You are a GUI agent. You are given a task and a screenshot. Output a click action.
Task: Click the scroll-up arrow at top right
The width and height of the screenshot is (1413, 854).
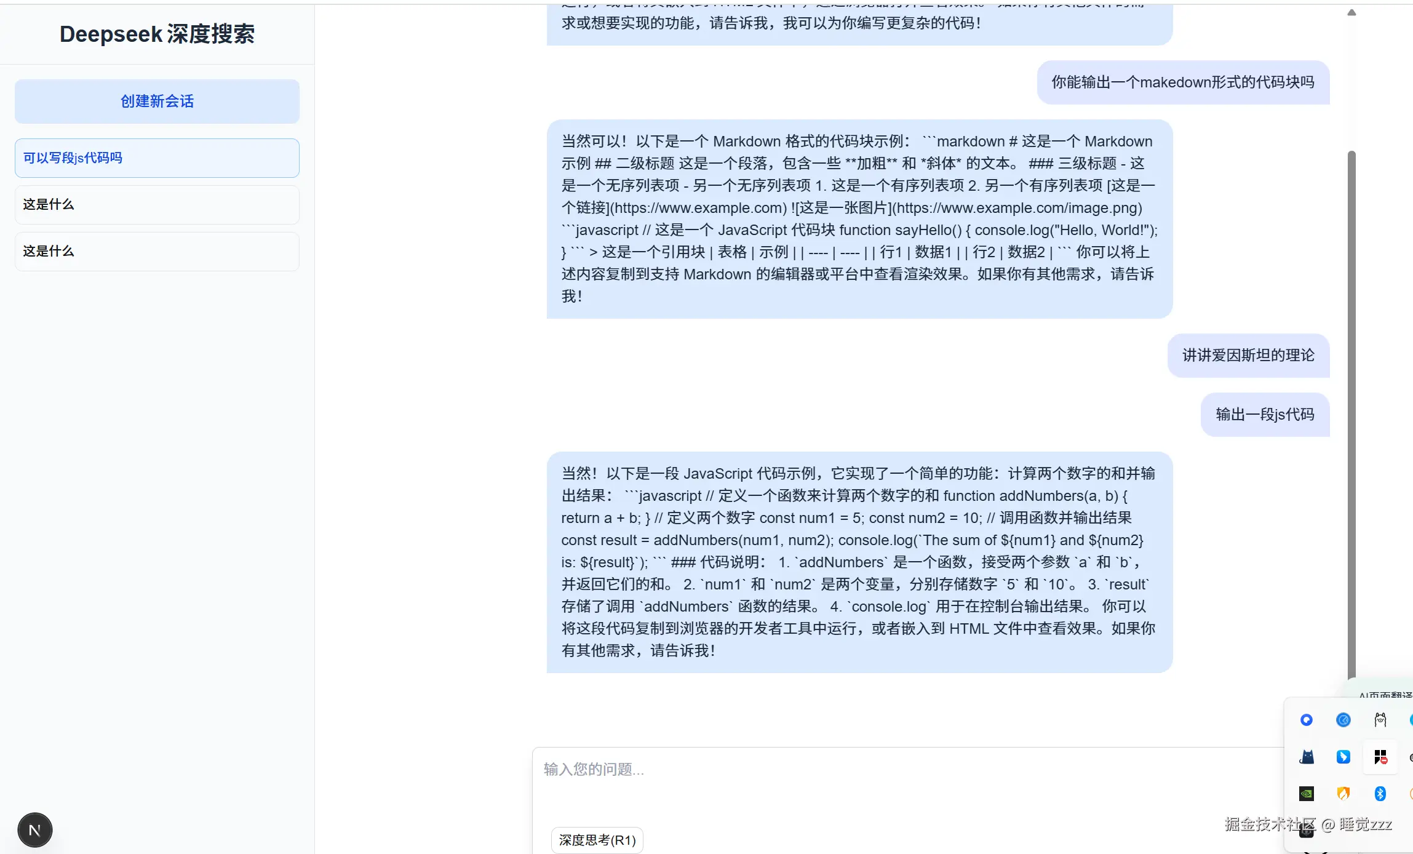(x=1351, y=13)
